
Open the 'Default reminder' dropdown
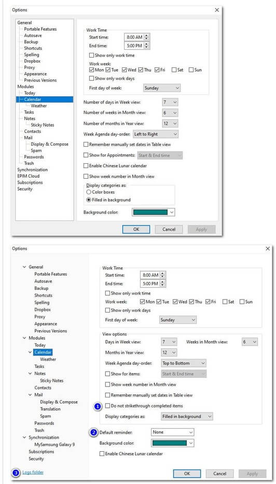click(172, 432)
